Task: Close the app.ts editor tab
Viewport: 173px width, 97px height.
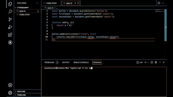Action: coord(78,3)
